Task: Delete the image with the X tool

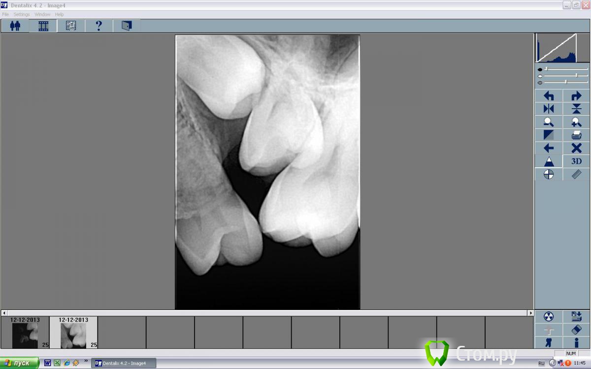Action: coord(575,148)
